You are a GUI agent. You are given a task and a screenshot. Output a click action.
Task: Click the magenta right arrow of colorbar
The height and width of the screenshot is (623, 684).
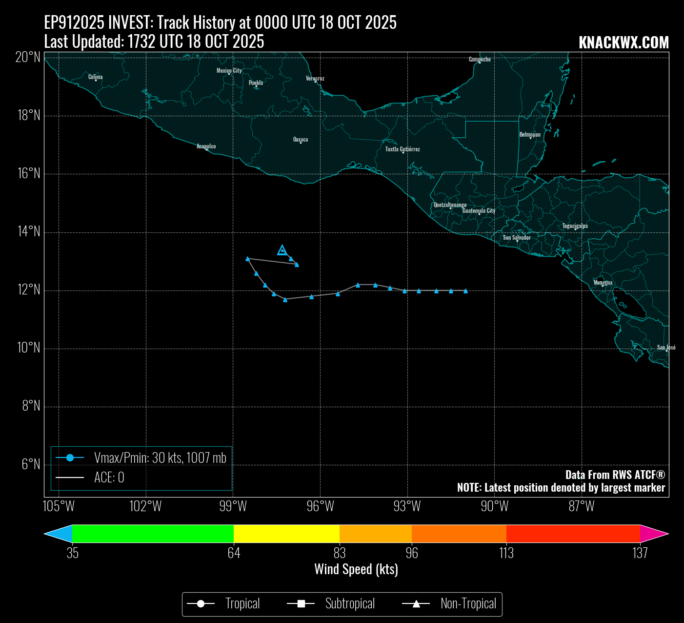(654, 534)
